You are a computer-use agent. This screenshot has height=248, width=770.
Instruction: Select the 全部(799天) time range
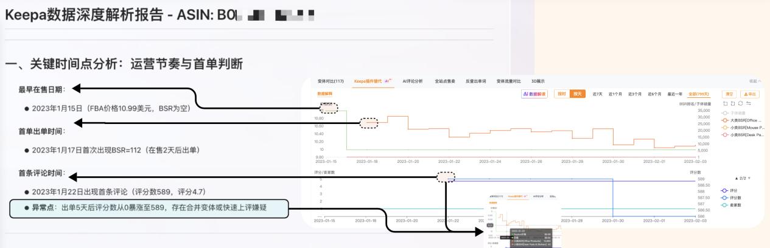click(698, 94)
